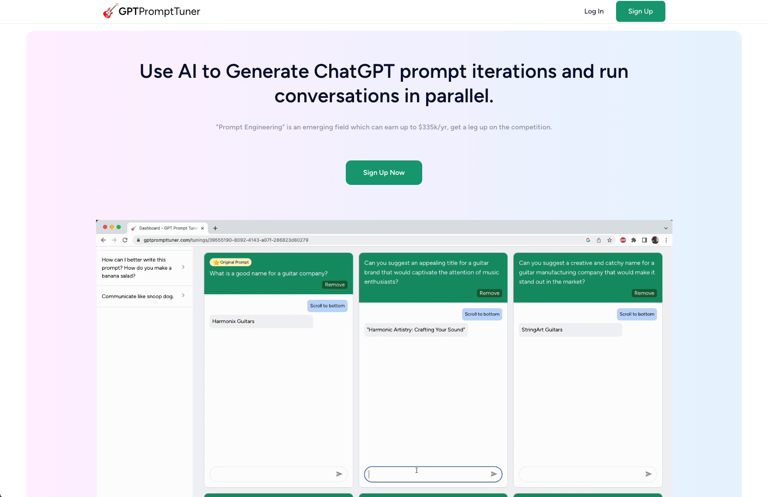Click the 'creative and catchy name' prompt text

[x=587, y=272]
